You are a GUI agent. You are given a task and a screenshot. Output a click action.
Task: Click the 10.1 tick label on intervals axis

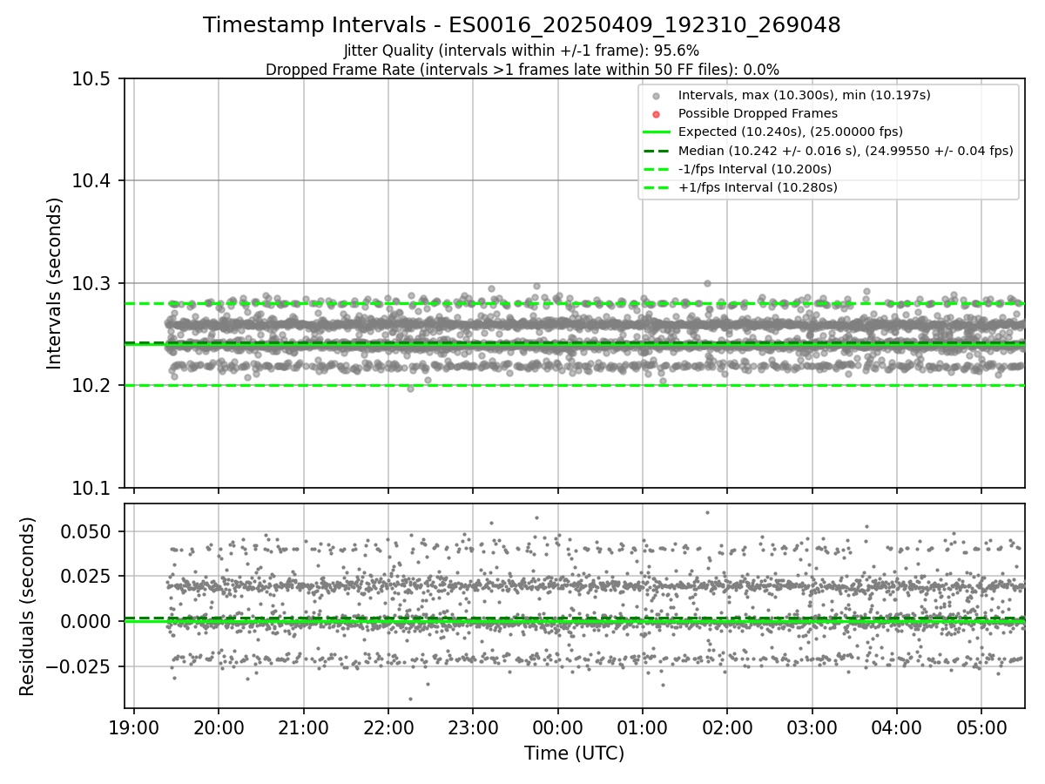93,488
